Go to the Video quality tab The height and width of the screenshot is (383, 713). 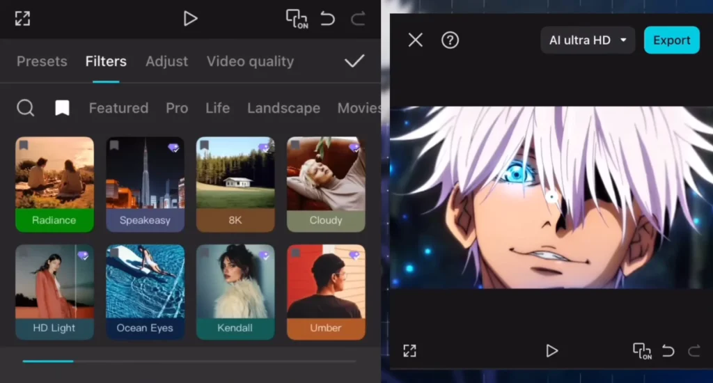point(250,61)
